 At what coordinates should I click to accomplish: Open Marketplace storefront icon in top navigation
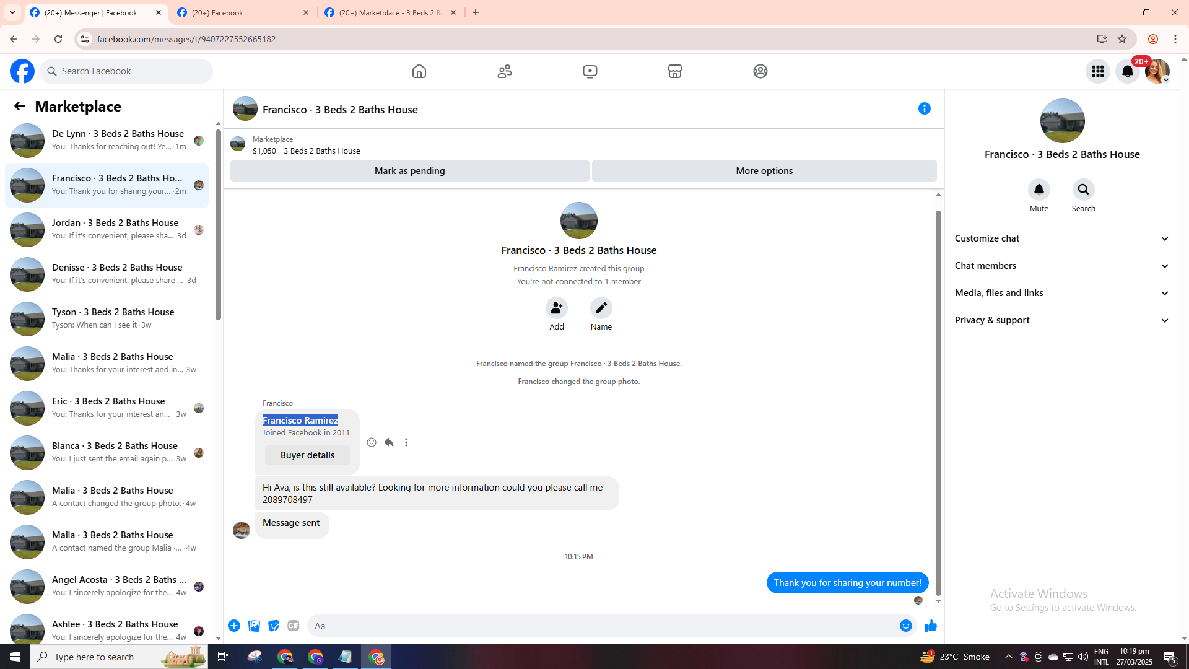pos(675,71)
